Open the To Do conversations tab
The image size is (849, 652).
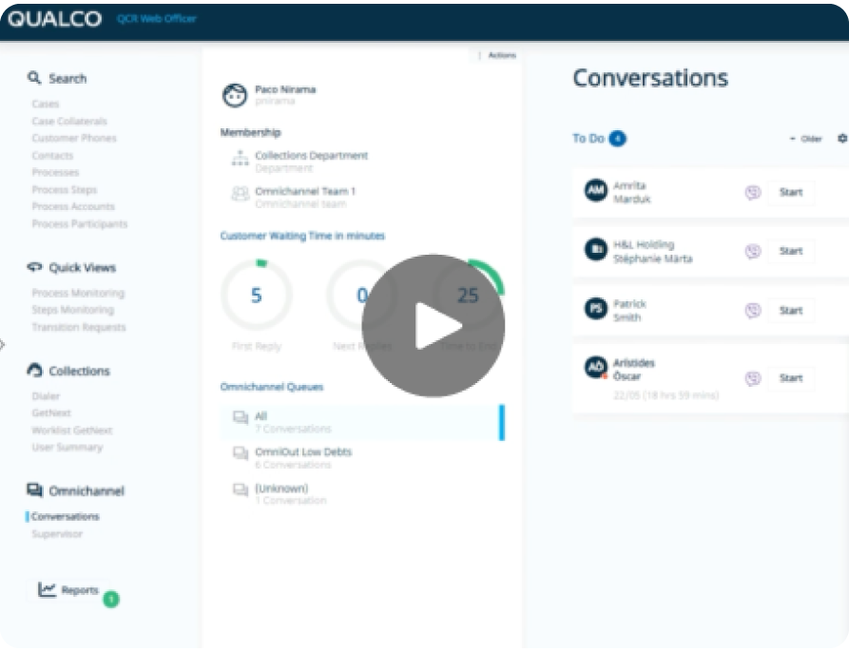(x=588, y=139)
